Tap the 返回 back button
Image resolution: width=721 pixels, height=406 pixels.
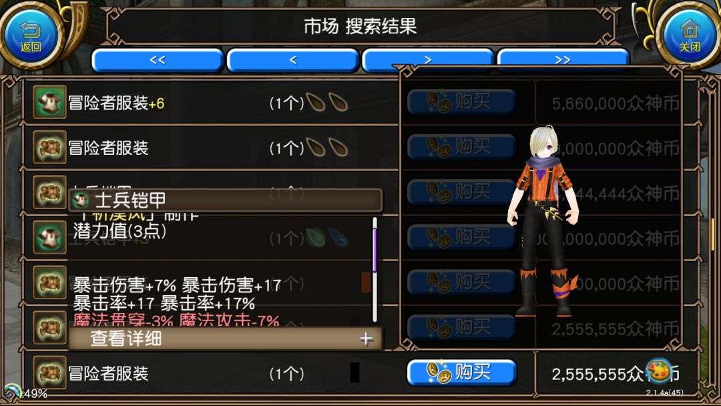[31, 35]
